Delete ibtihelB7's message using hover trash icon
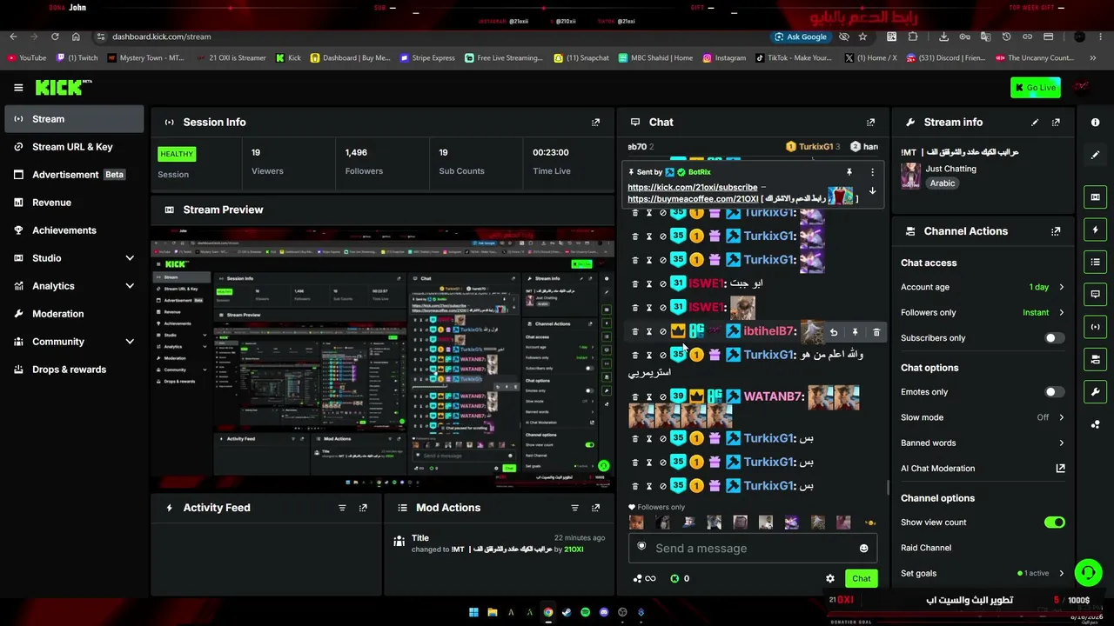The height and width of the screenshot is (626, 1114). [x=876, y=332]
